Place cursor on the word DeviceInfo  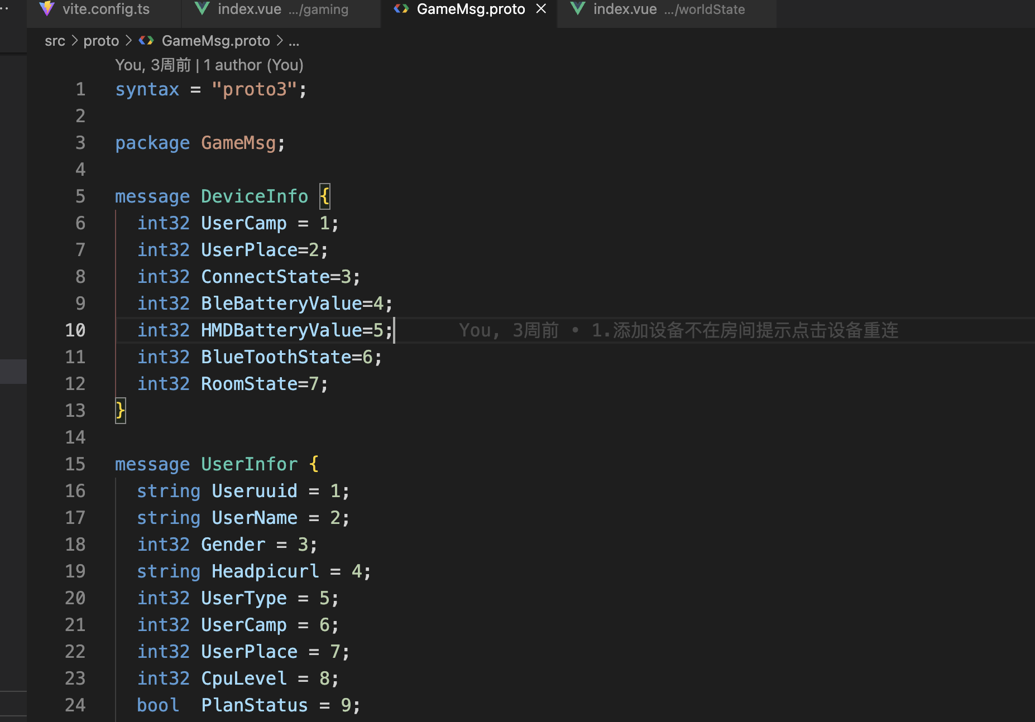(x=255, y=196)
